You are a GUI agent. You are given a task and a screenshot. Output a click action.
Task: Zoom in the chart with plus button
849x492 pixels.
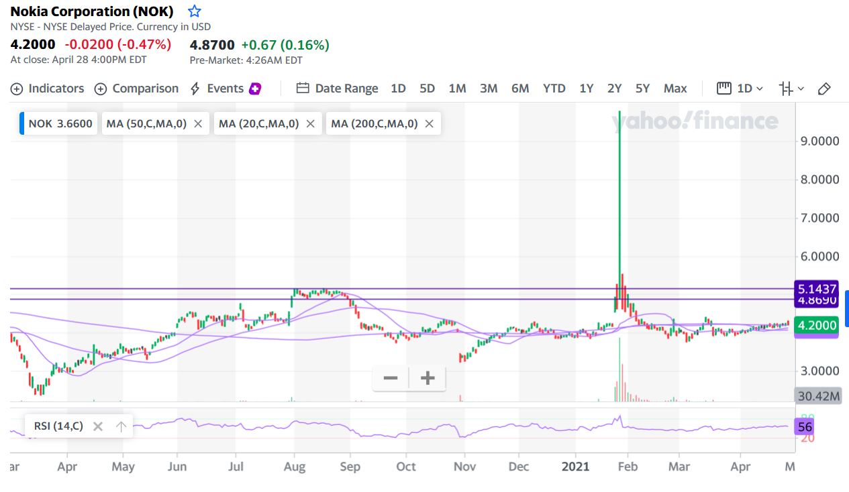[x=428, y=378]
